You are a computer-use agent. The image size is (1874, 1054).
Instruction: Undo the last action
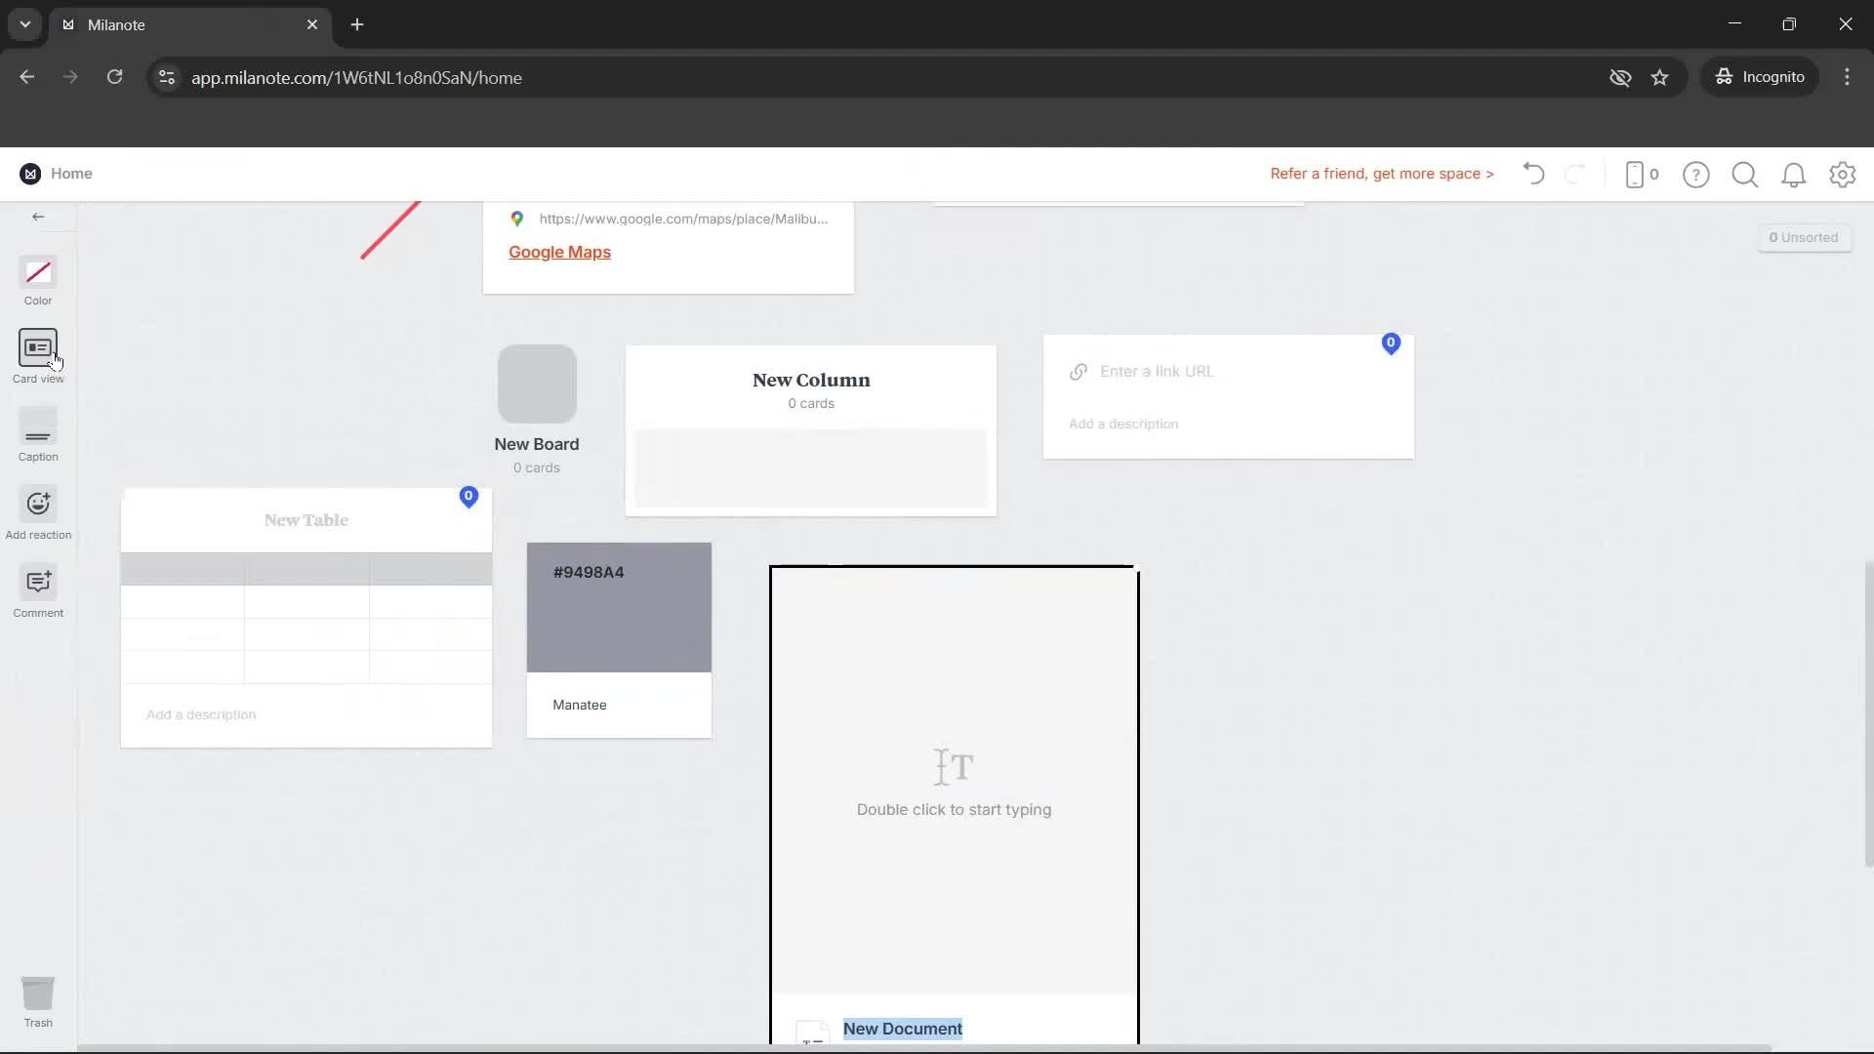(x=1532, y=174)
